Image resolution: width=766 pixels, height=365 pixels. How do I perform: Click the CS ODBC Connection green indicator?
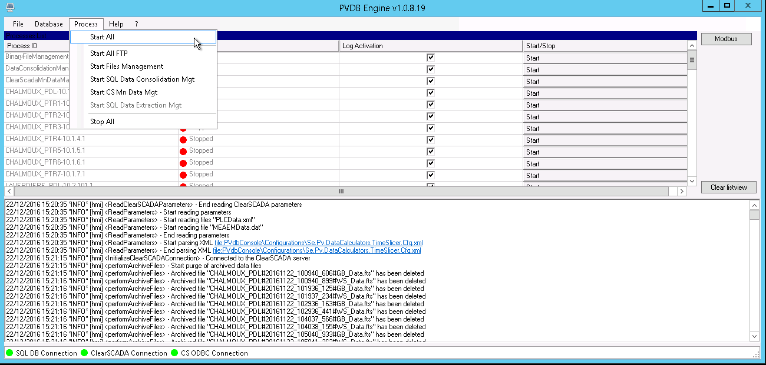(175, 353)
